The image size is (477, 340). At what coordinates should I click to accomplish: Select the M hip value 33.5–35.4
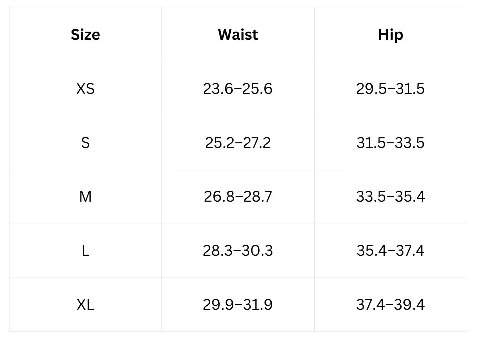(x=390, y=197)
